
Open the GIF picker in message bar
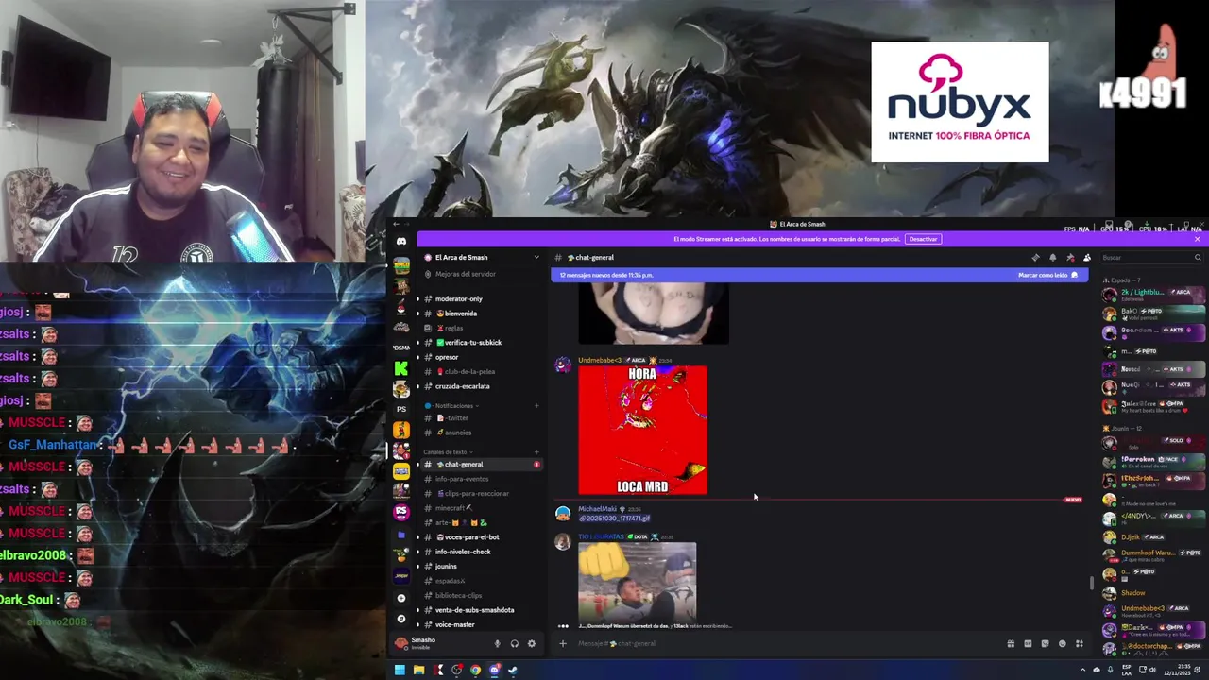(1028, 643)
